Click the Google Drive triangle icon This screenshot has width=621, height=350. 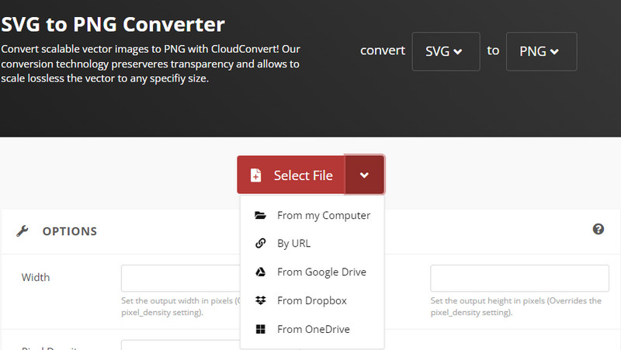(x=261, y=272)
